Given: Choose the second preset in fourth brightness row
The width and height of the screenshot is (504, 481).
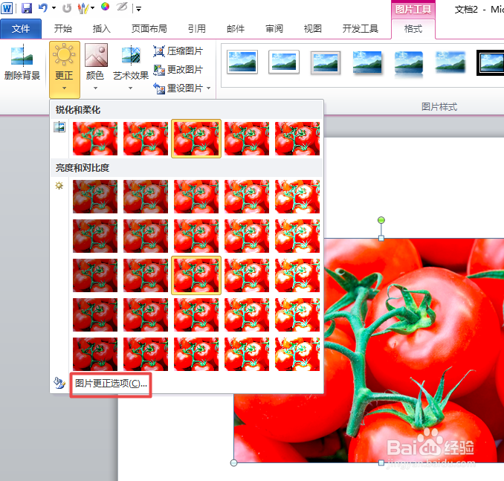Looking at the screenshot, I should (146, 314).
